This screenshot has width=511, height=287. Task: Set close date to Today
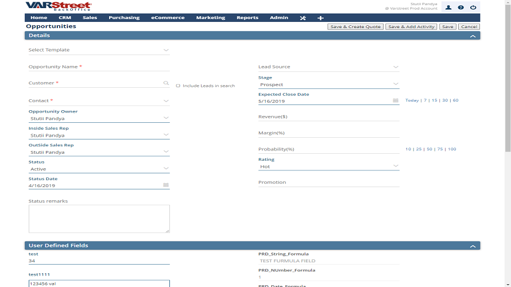pyautogui.click(x=412, y=100)
